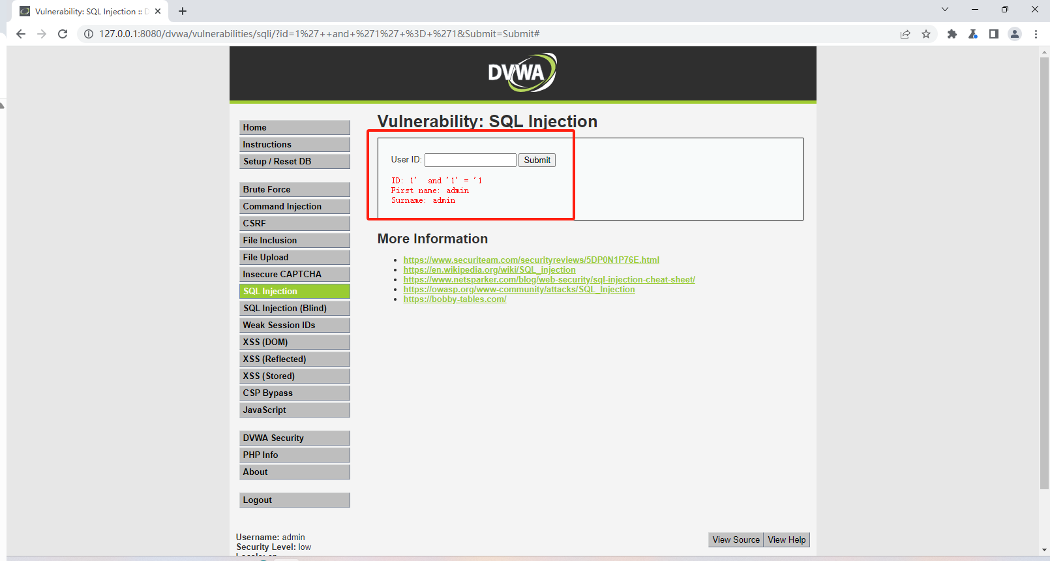The width and height of the screenshot is (1050, 561).
Task: Open Insecure CAPTCHA module
Action: [x=295, y=274]
